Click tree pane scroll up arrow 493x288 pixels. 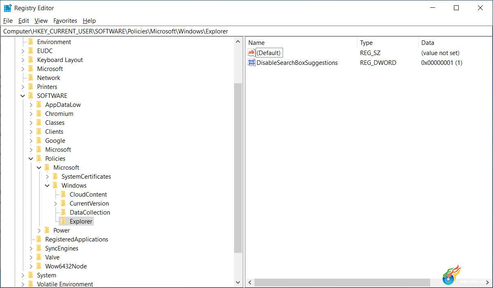(238, 42)
